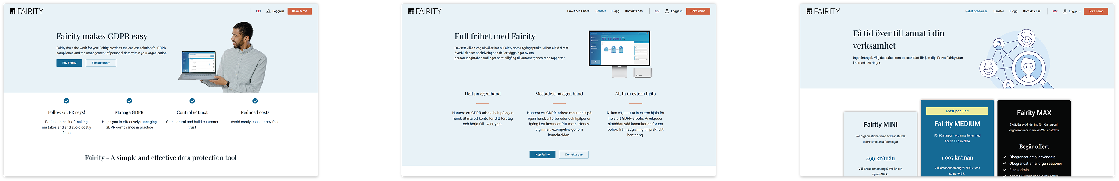
Task: Open Blogg in the Tjänster page menu
Action: (x=615, y=11)
